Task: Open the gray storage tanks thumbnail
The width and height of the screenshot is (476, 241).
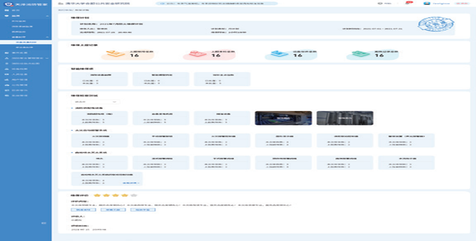Action: tap(345, 118)
